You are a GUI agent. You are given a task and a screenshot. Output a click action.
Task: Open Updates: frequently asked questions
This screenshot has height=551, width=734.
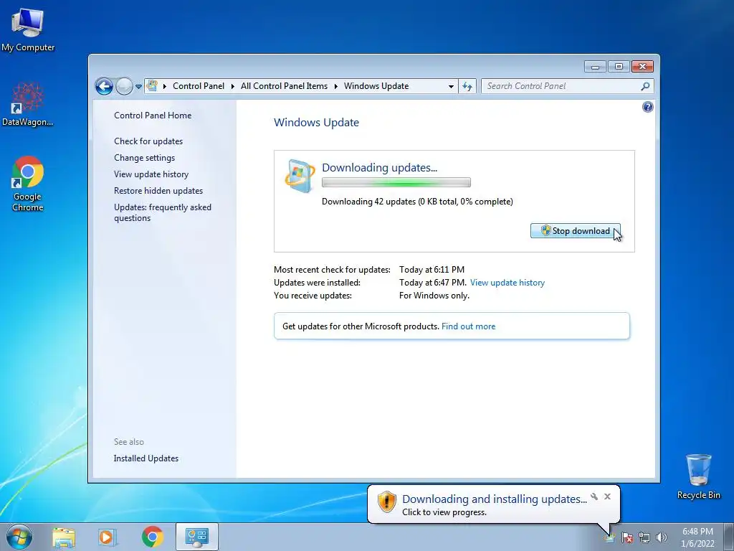point(163,212)
